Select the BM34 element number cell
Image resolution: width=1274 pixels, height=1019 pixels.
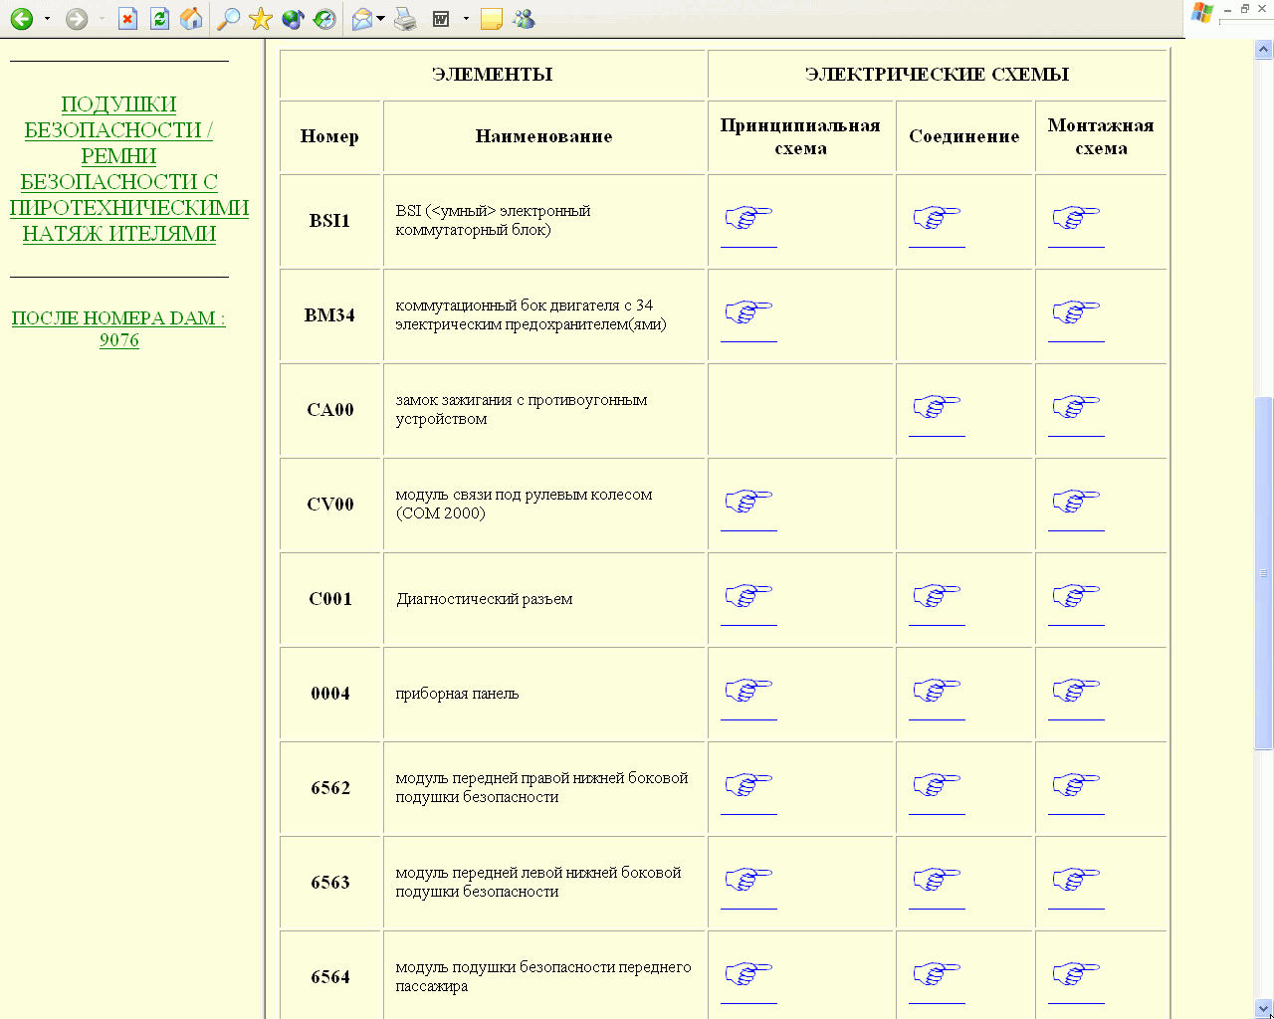pyautogui.click(x=330, y=315)
